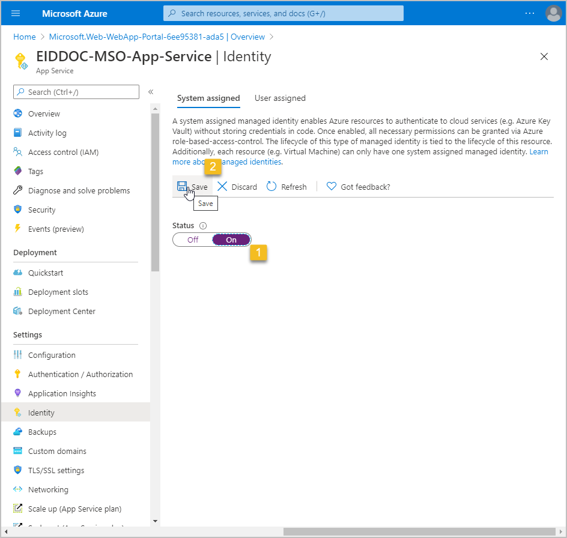Open the Learn more link
The height and width of the screenshot is (538, 567).
point(538,152)
